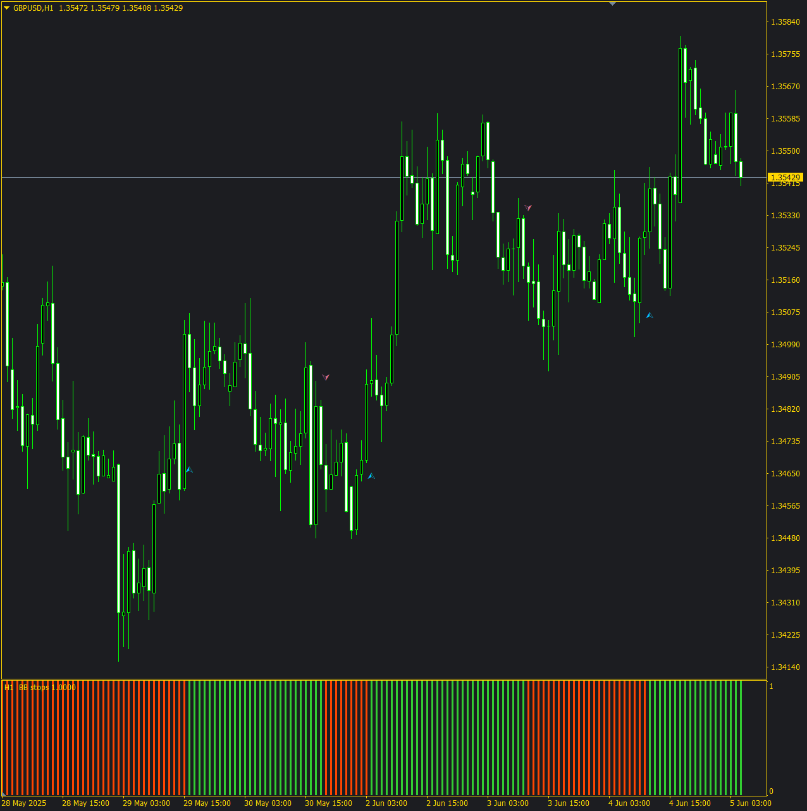
Task: Click price axis label 1.34565
Action: click(x=785, y=506)
